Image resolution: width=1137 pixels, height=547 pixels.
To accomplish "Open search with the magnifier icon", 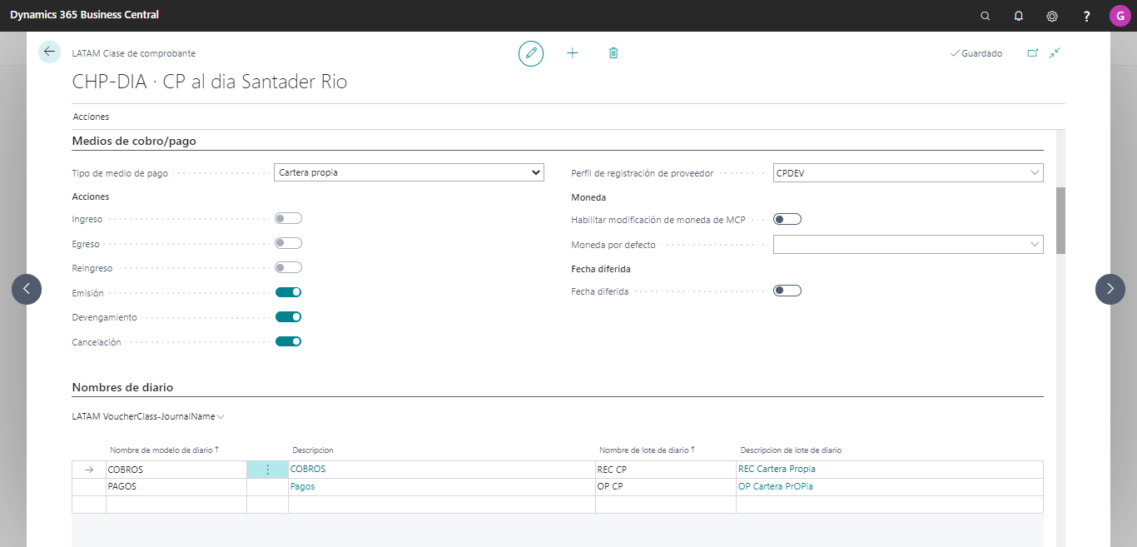I will coord(986,16).
